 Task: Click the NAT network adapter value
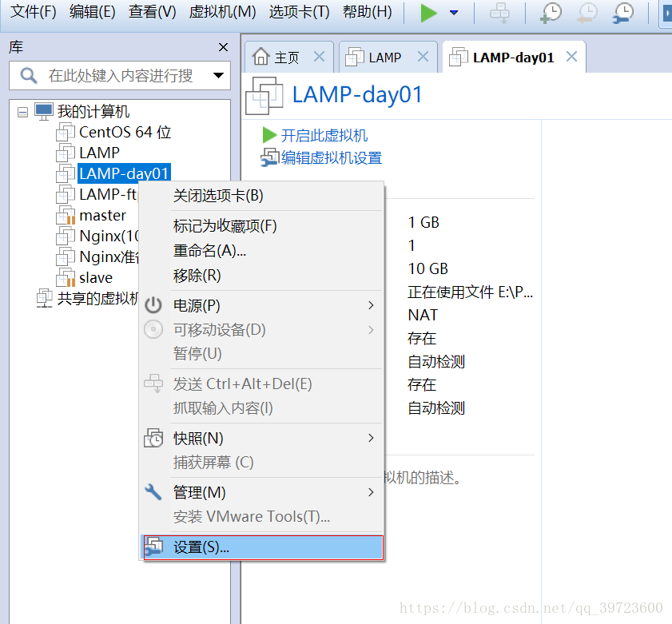423,316
